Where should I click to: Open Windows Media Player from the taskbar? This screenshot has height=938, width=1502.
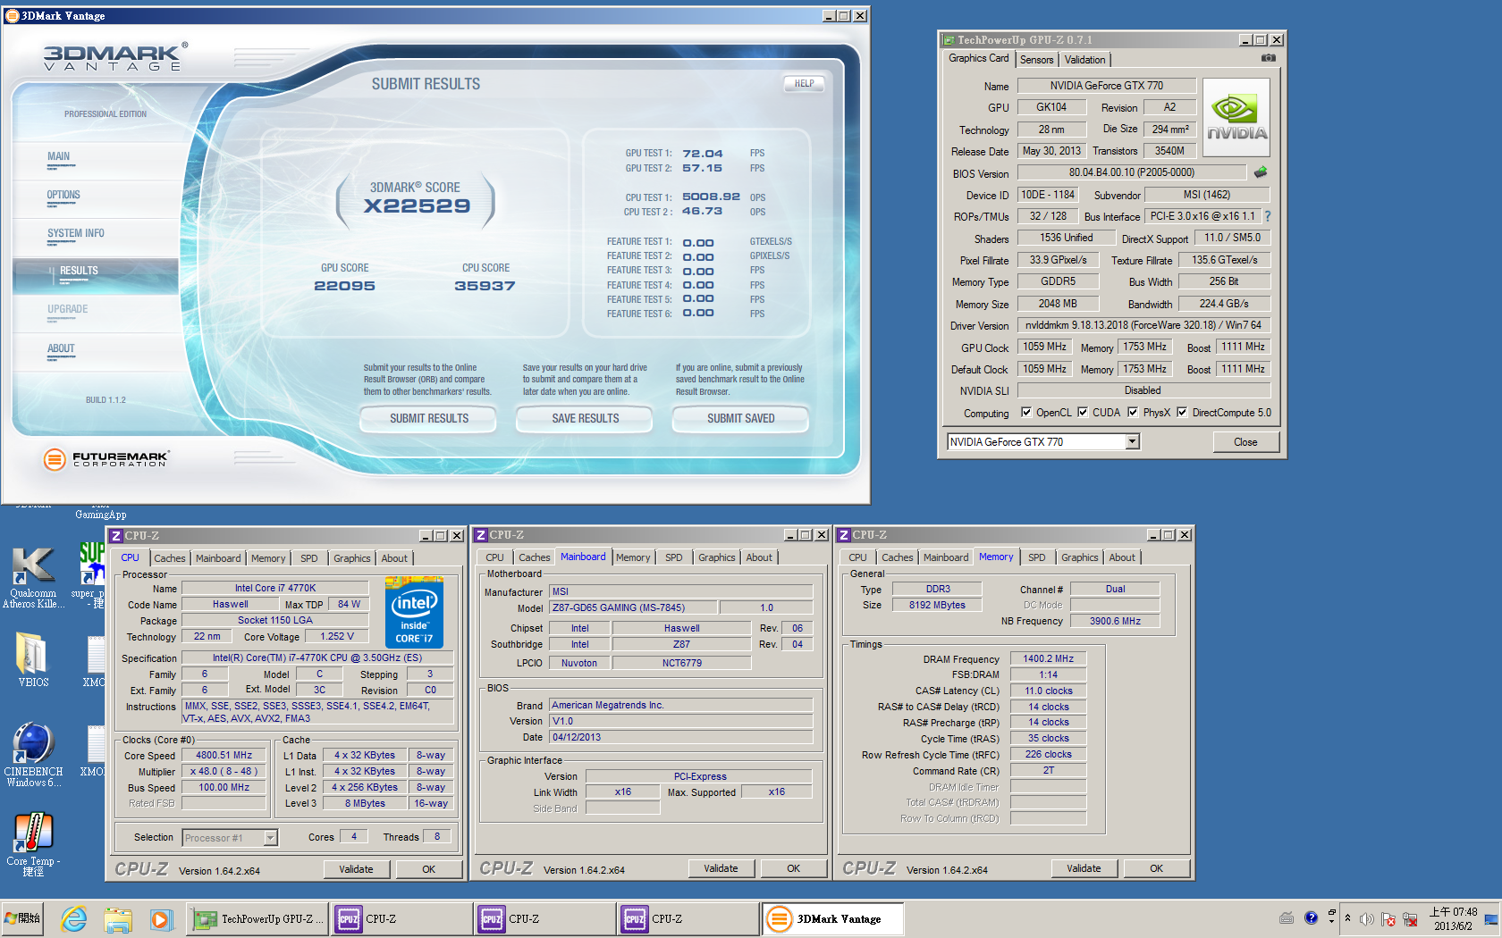click(x=160, y=918)
